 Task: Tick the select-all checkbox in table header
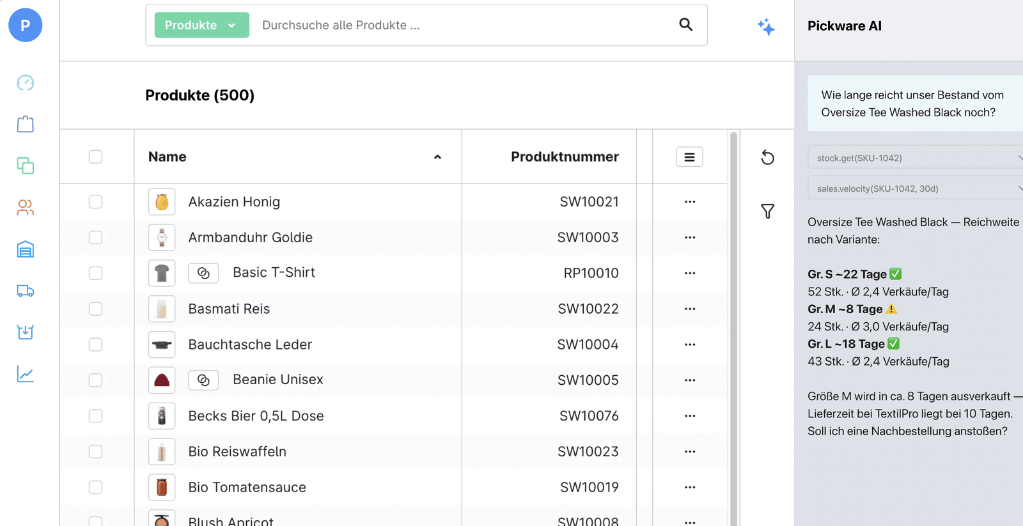tap(95, 157)
